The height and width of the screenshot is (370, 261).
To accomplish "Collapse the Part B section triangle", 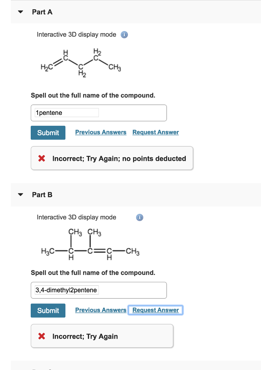I will coord(21,195).
